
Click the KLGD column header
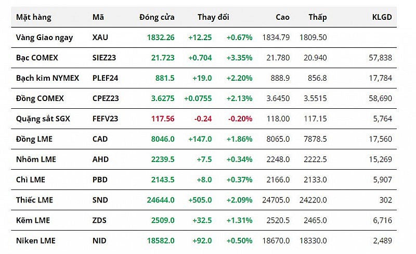coord(382,17)
